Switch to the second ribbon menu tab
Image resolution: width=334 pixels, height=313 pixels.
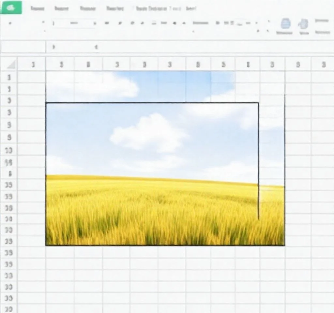[61, 8]
